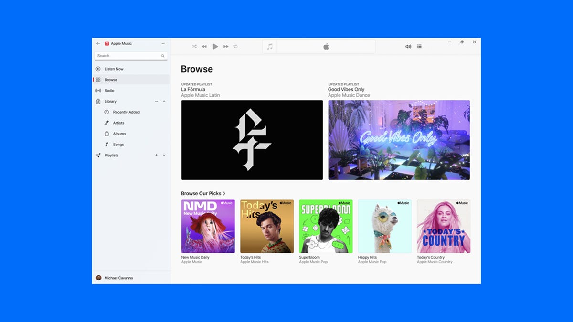Start playback with Play button
This screenshot has width=573, height=322.
215,46
